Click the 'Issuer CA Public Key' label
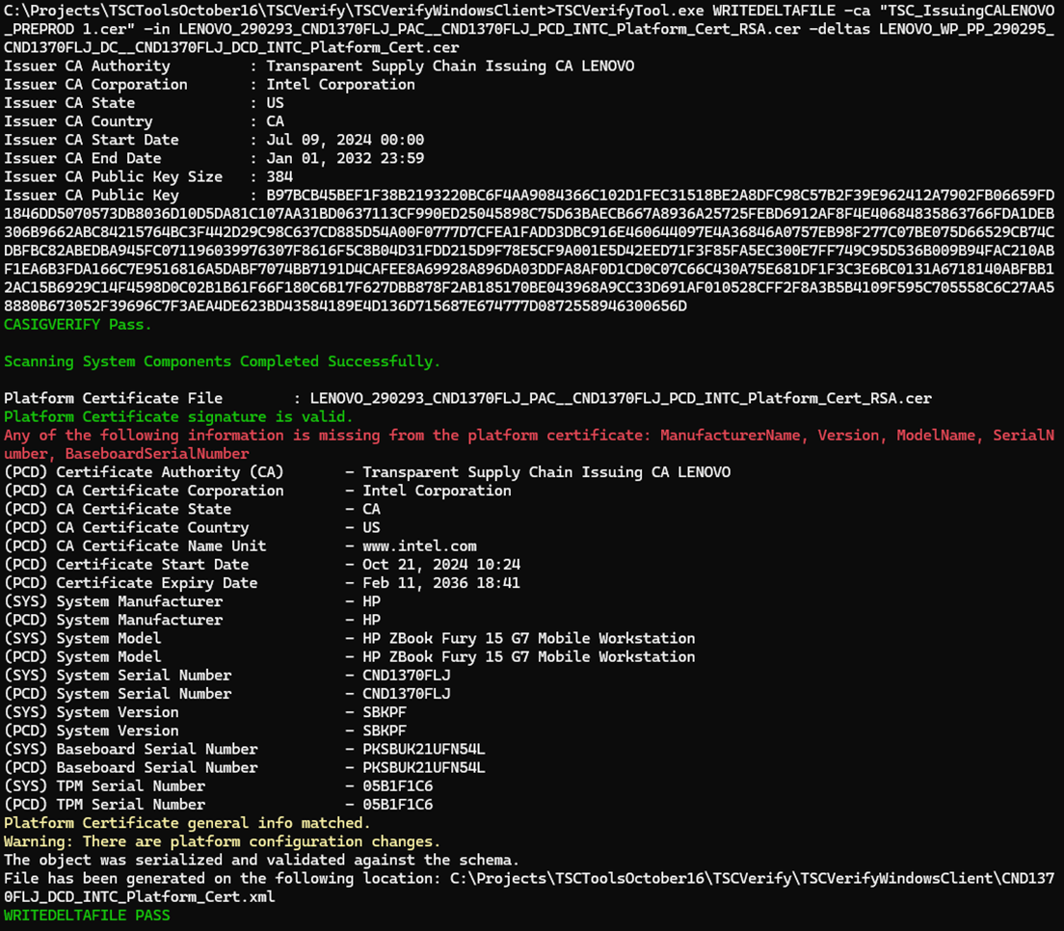Image resolution: width=1064 pixels, height=931 pixels. (91, 195)
